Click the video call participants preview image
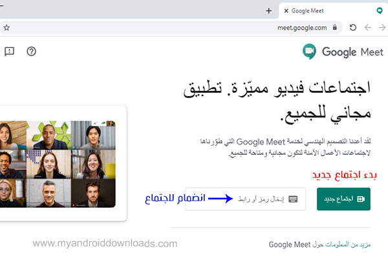 click(58, 164)
